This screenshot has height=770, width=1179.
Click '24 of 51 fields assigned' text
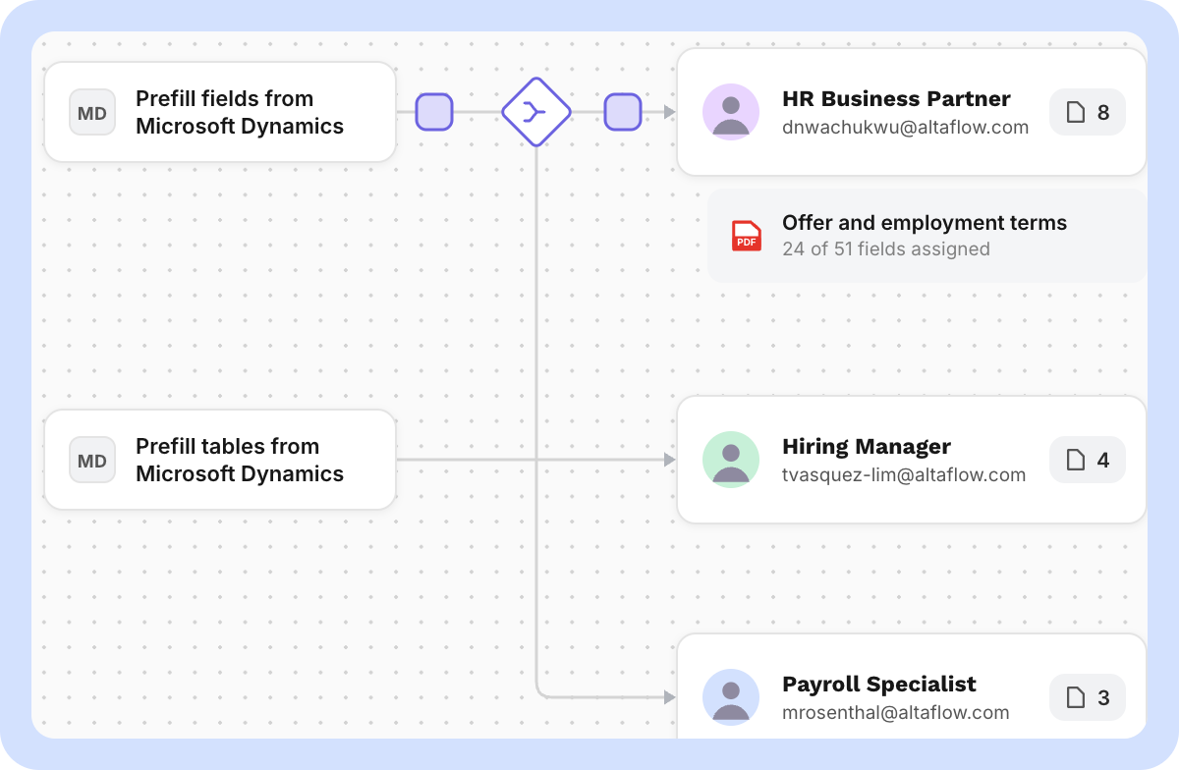pos(886,249)
